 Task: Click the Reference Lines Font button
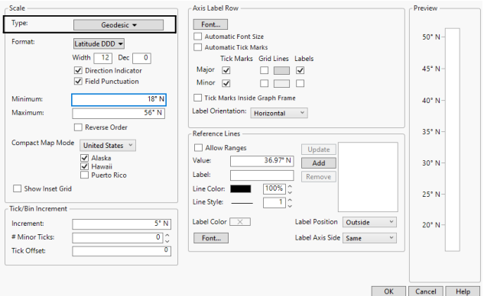click(211, 238)
